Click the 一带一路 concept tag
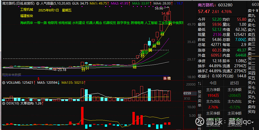The width and height of the screenshot is (259, 130). pos(40,23)
